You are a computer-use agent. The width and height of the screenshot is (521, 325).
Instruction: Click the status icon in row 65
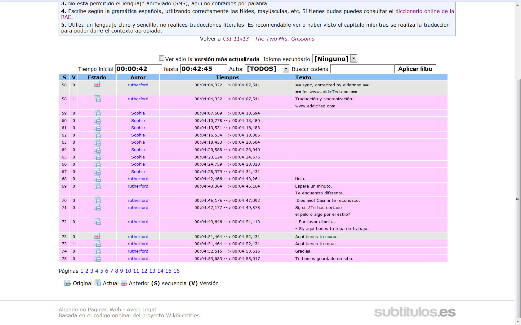pyautogui.click(x=97, y=157)
